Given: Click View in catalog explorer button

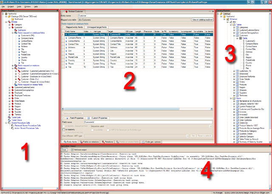Looking at the screenshot, I should click(x=202, y=20).
